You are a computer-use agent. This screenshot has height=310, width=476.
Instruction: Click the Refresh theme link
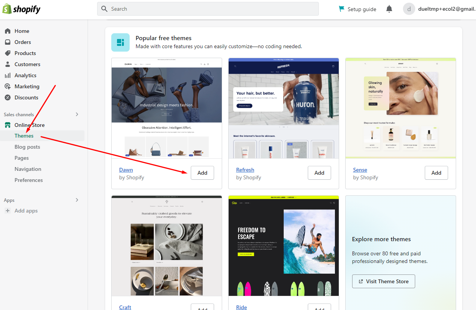coord(245,170)
